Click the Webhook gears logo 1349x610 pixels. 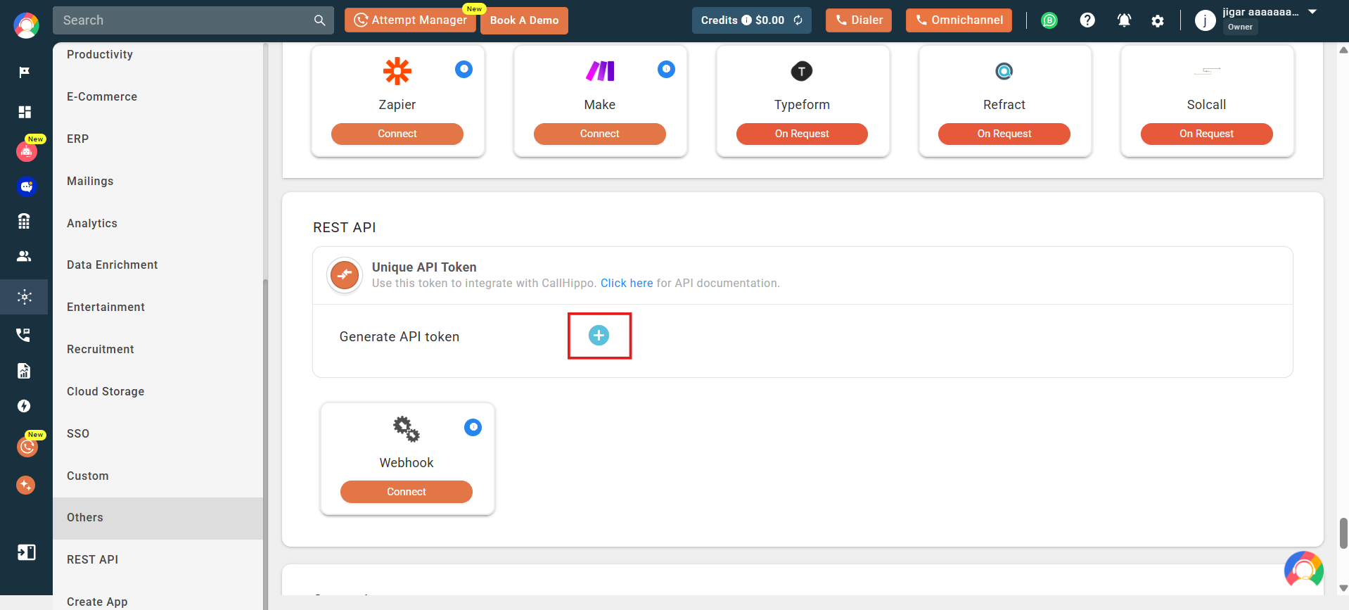pyautogui.click(x=407, y=428)
